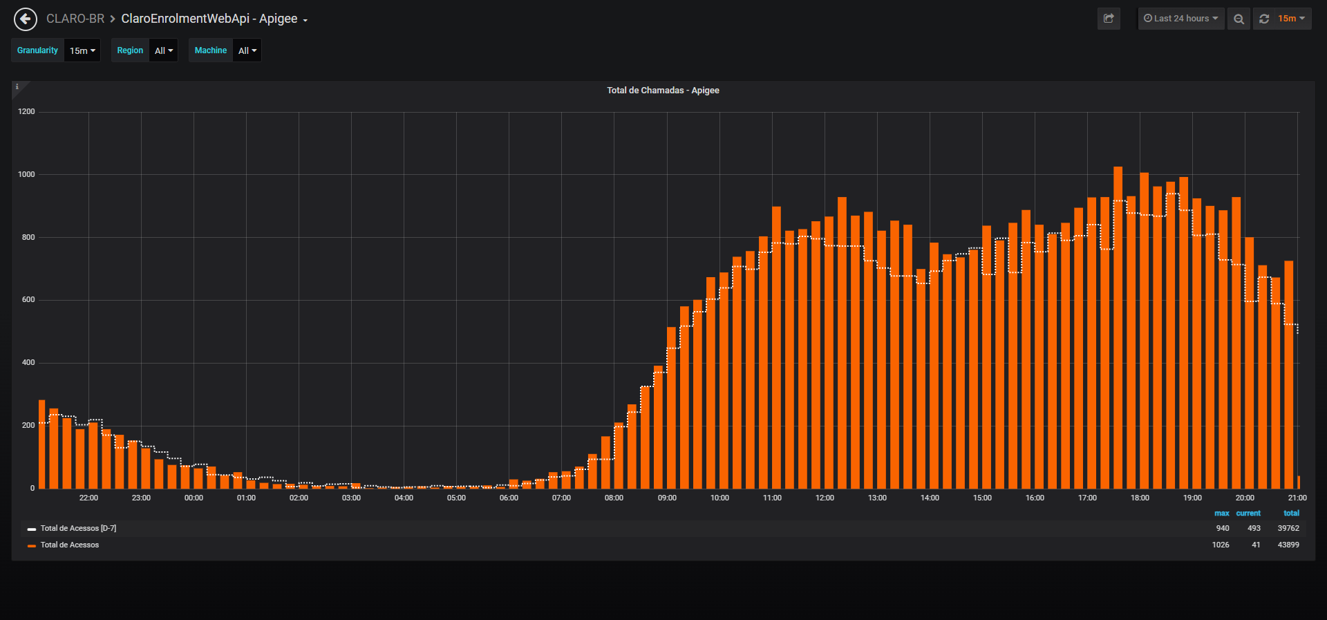Open the panel info corner icon
This screenshot has width=1327, height=620.
[17, 87]
